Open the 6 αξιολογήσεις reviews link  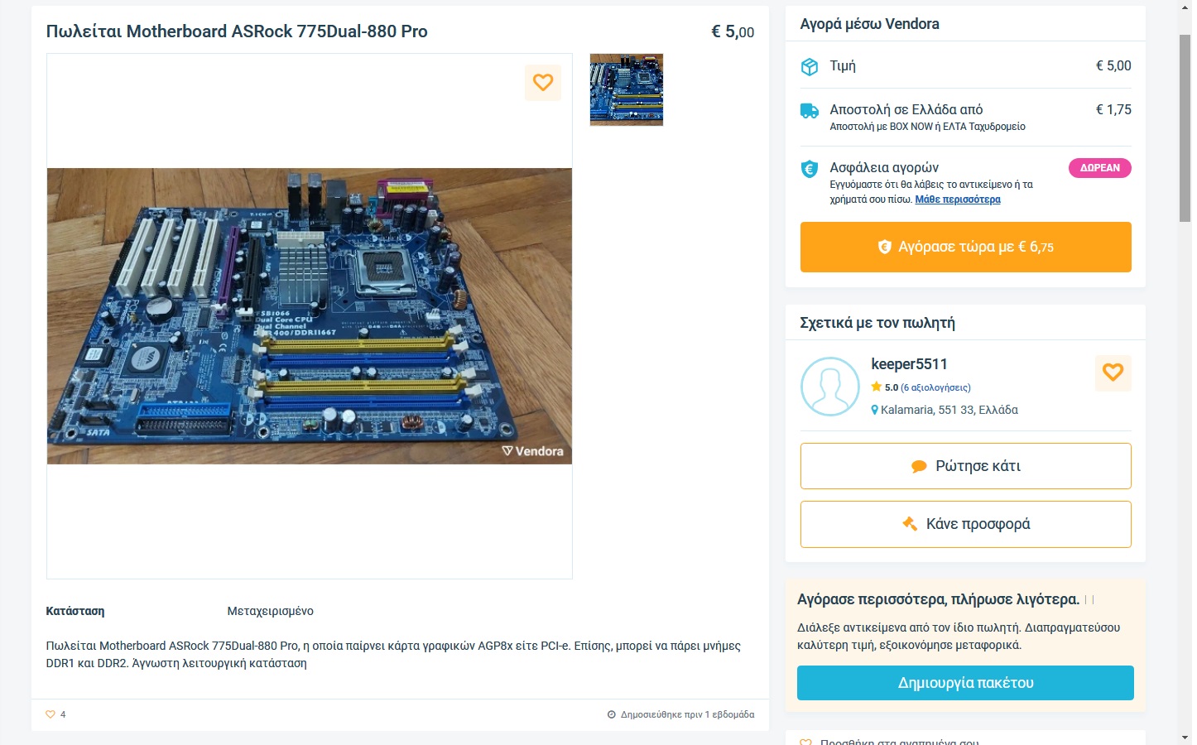point(935,387)
